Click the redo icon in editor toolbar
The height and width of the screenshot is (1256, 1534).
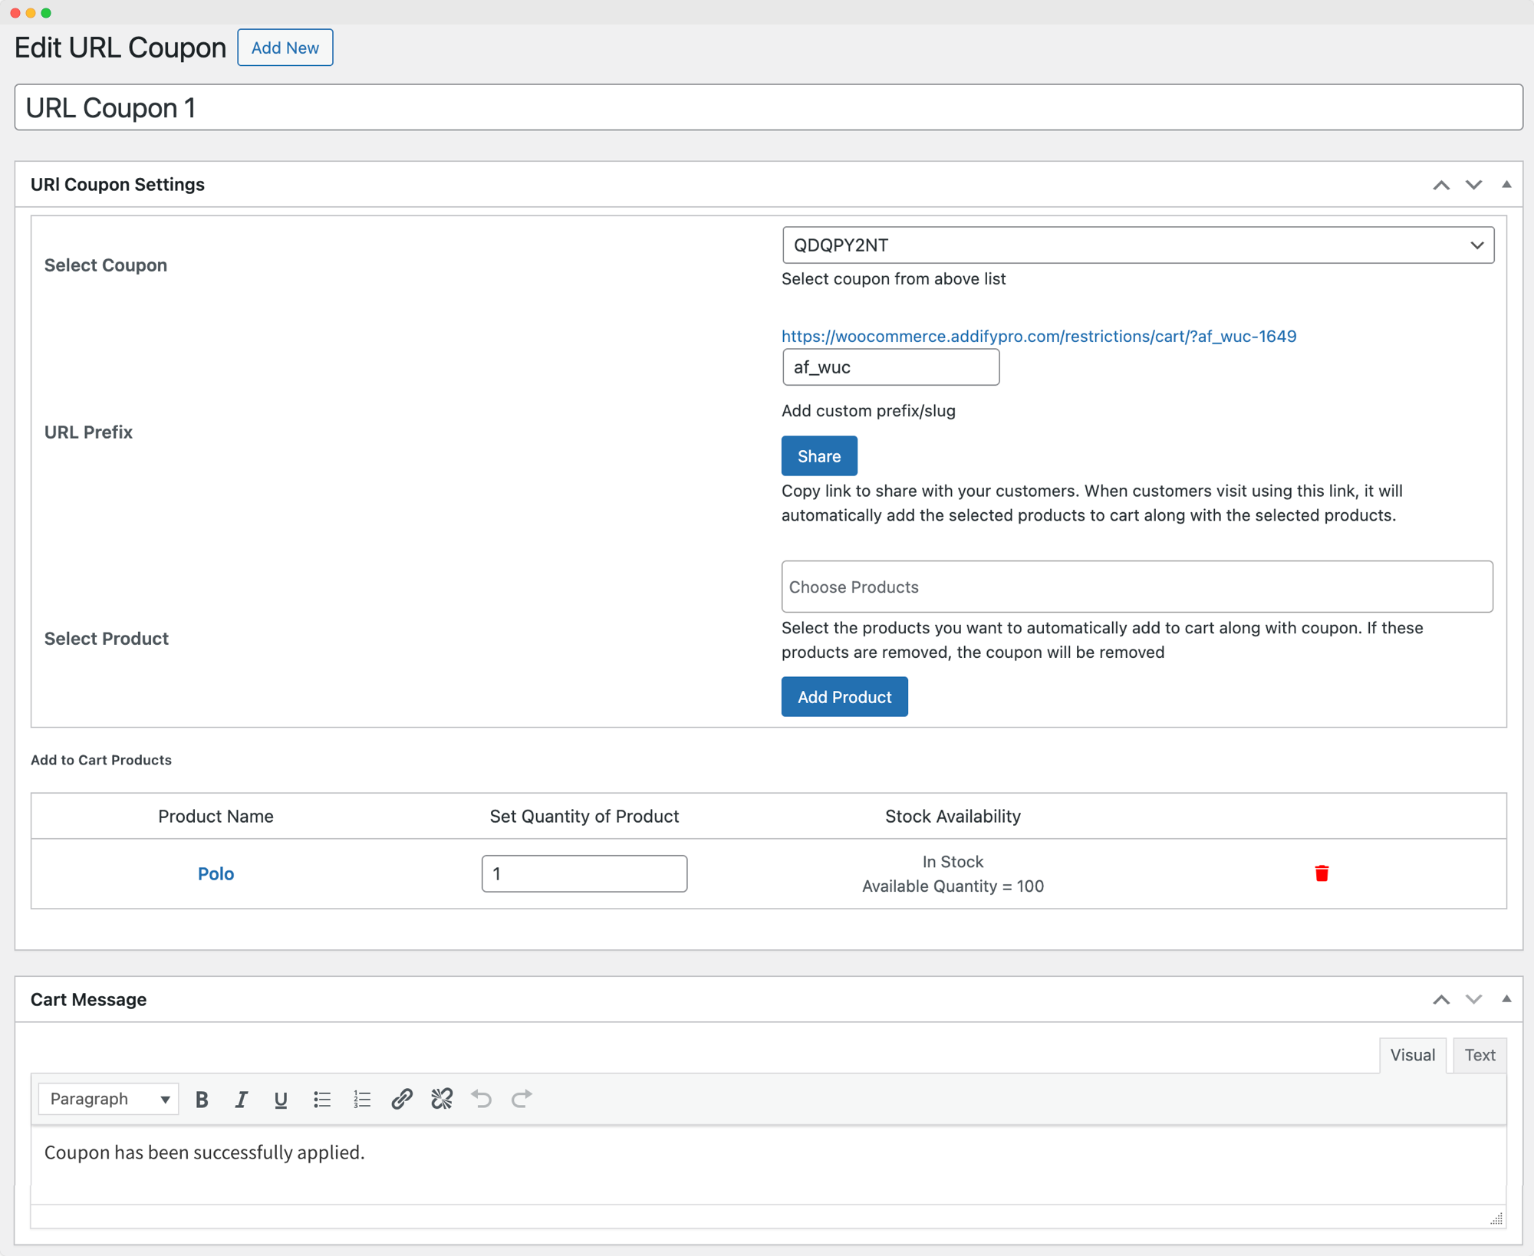pos(522,1100)
